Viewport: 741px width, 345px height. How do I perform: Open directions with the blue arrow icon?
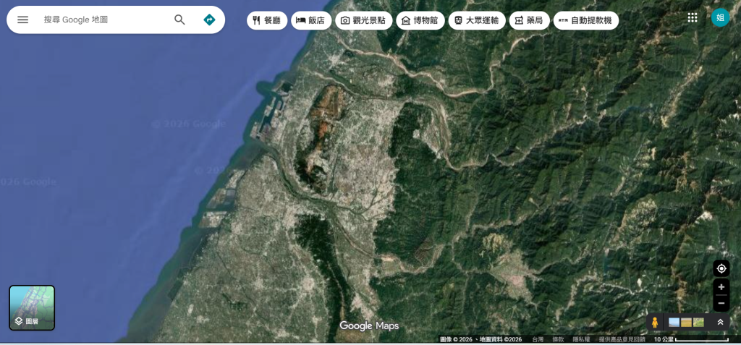(x=209, y=20)
